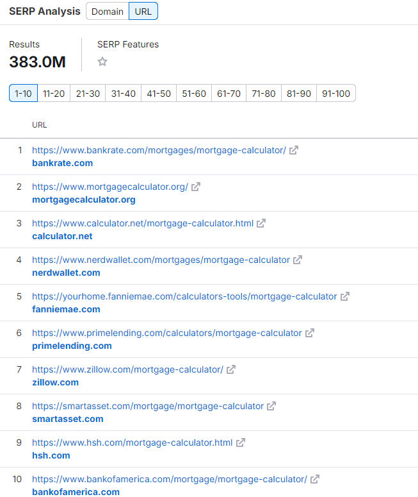Click the mortgagecalculator.org domain link
This screenshot has height=497, width=418.
pyautogui.click(x=84, y=199)
